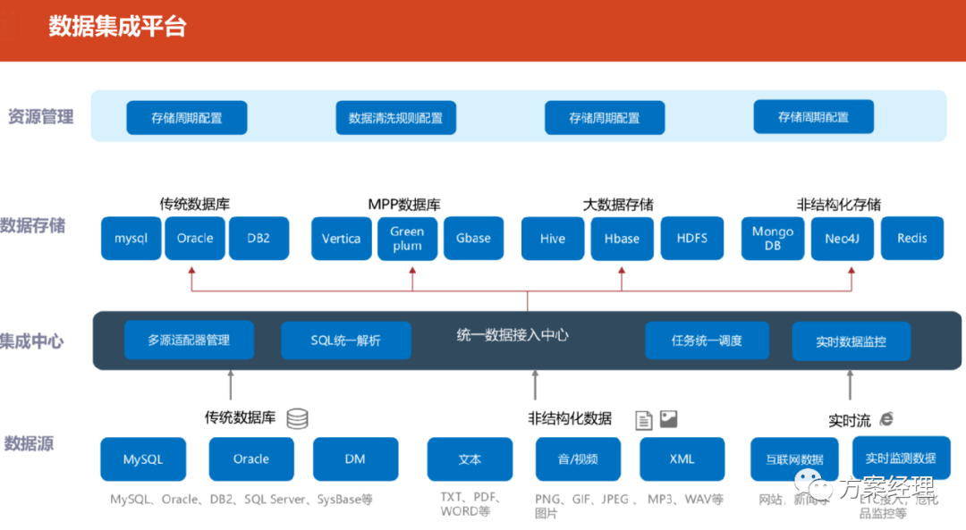The image size is (966, 530).
Task: Click the document icon next to 非结构化数据
Action: tap(642, 418)
